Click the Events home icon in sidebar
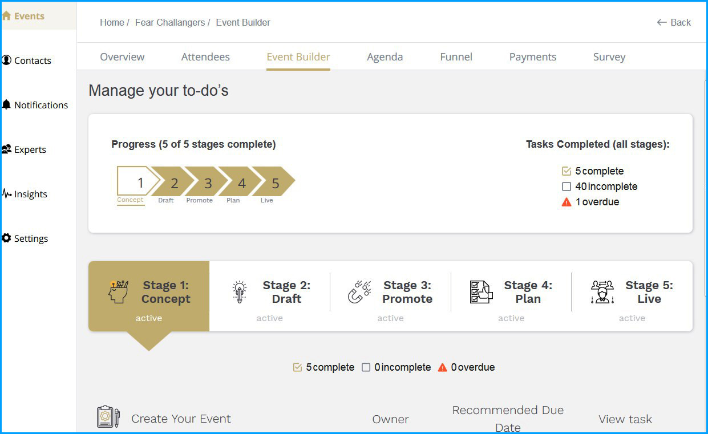 [x=7, y=16]
